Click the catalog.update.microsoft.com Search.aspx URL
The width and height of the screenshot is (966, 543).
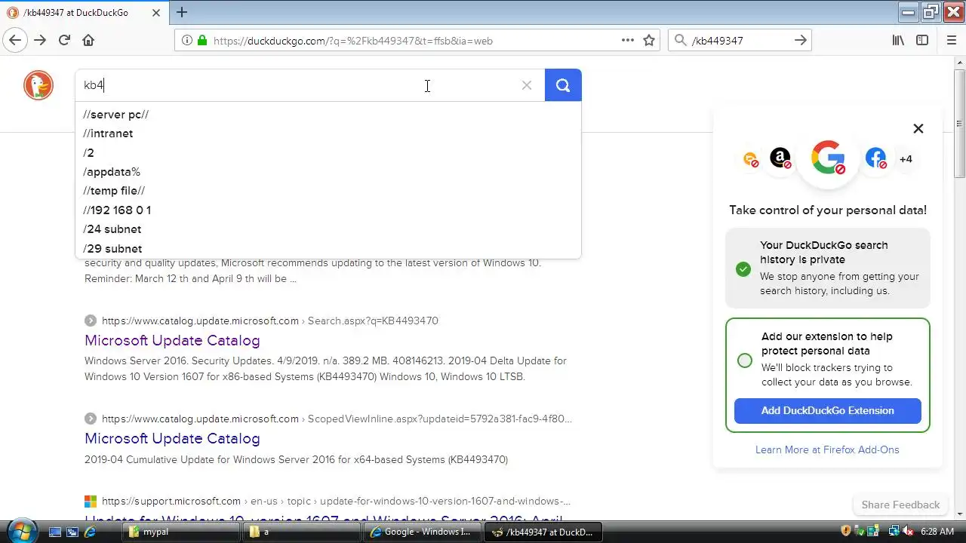click(x=270, y=321)
